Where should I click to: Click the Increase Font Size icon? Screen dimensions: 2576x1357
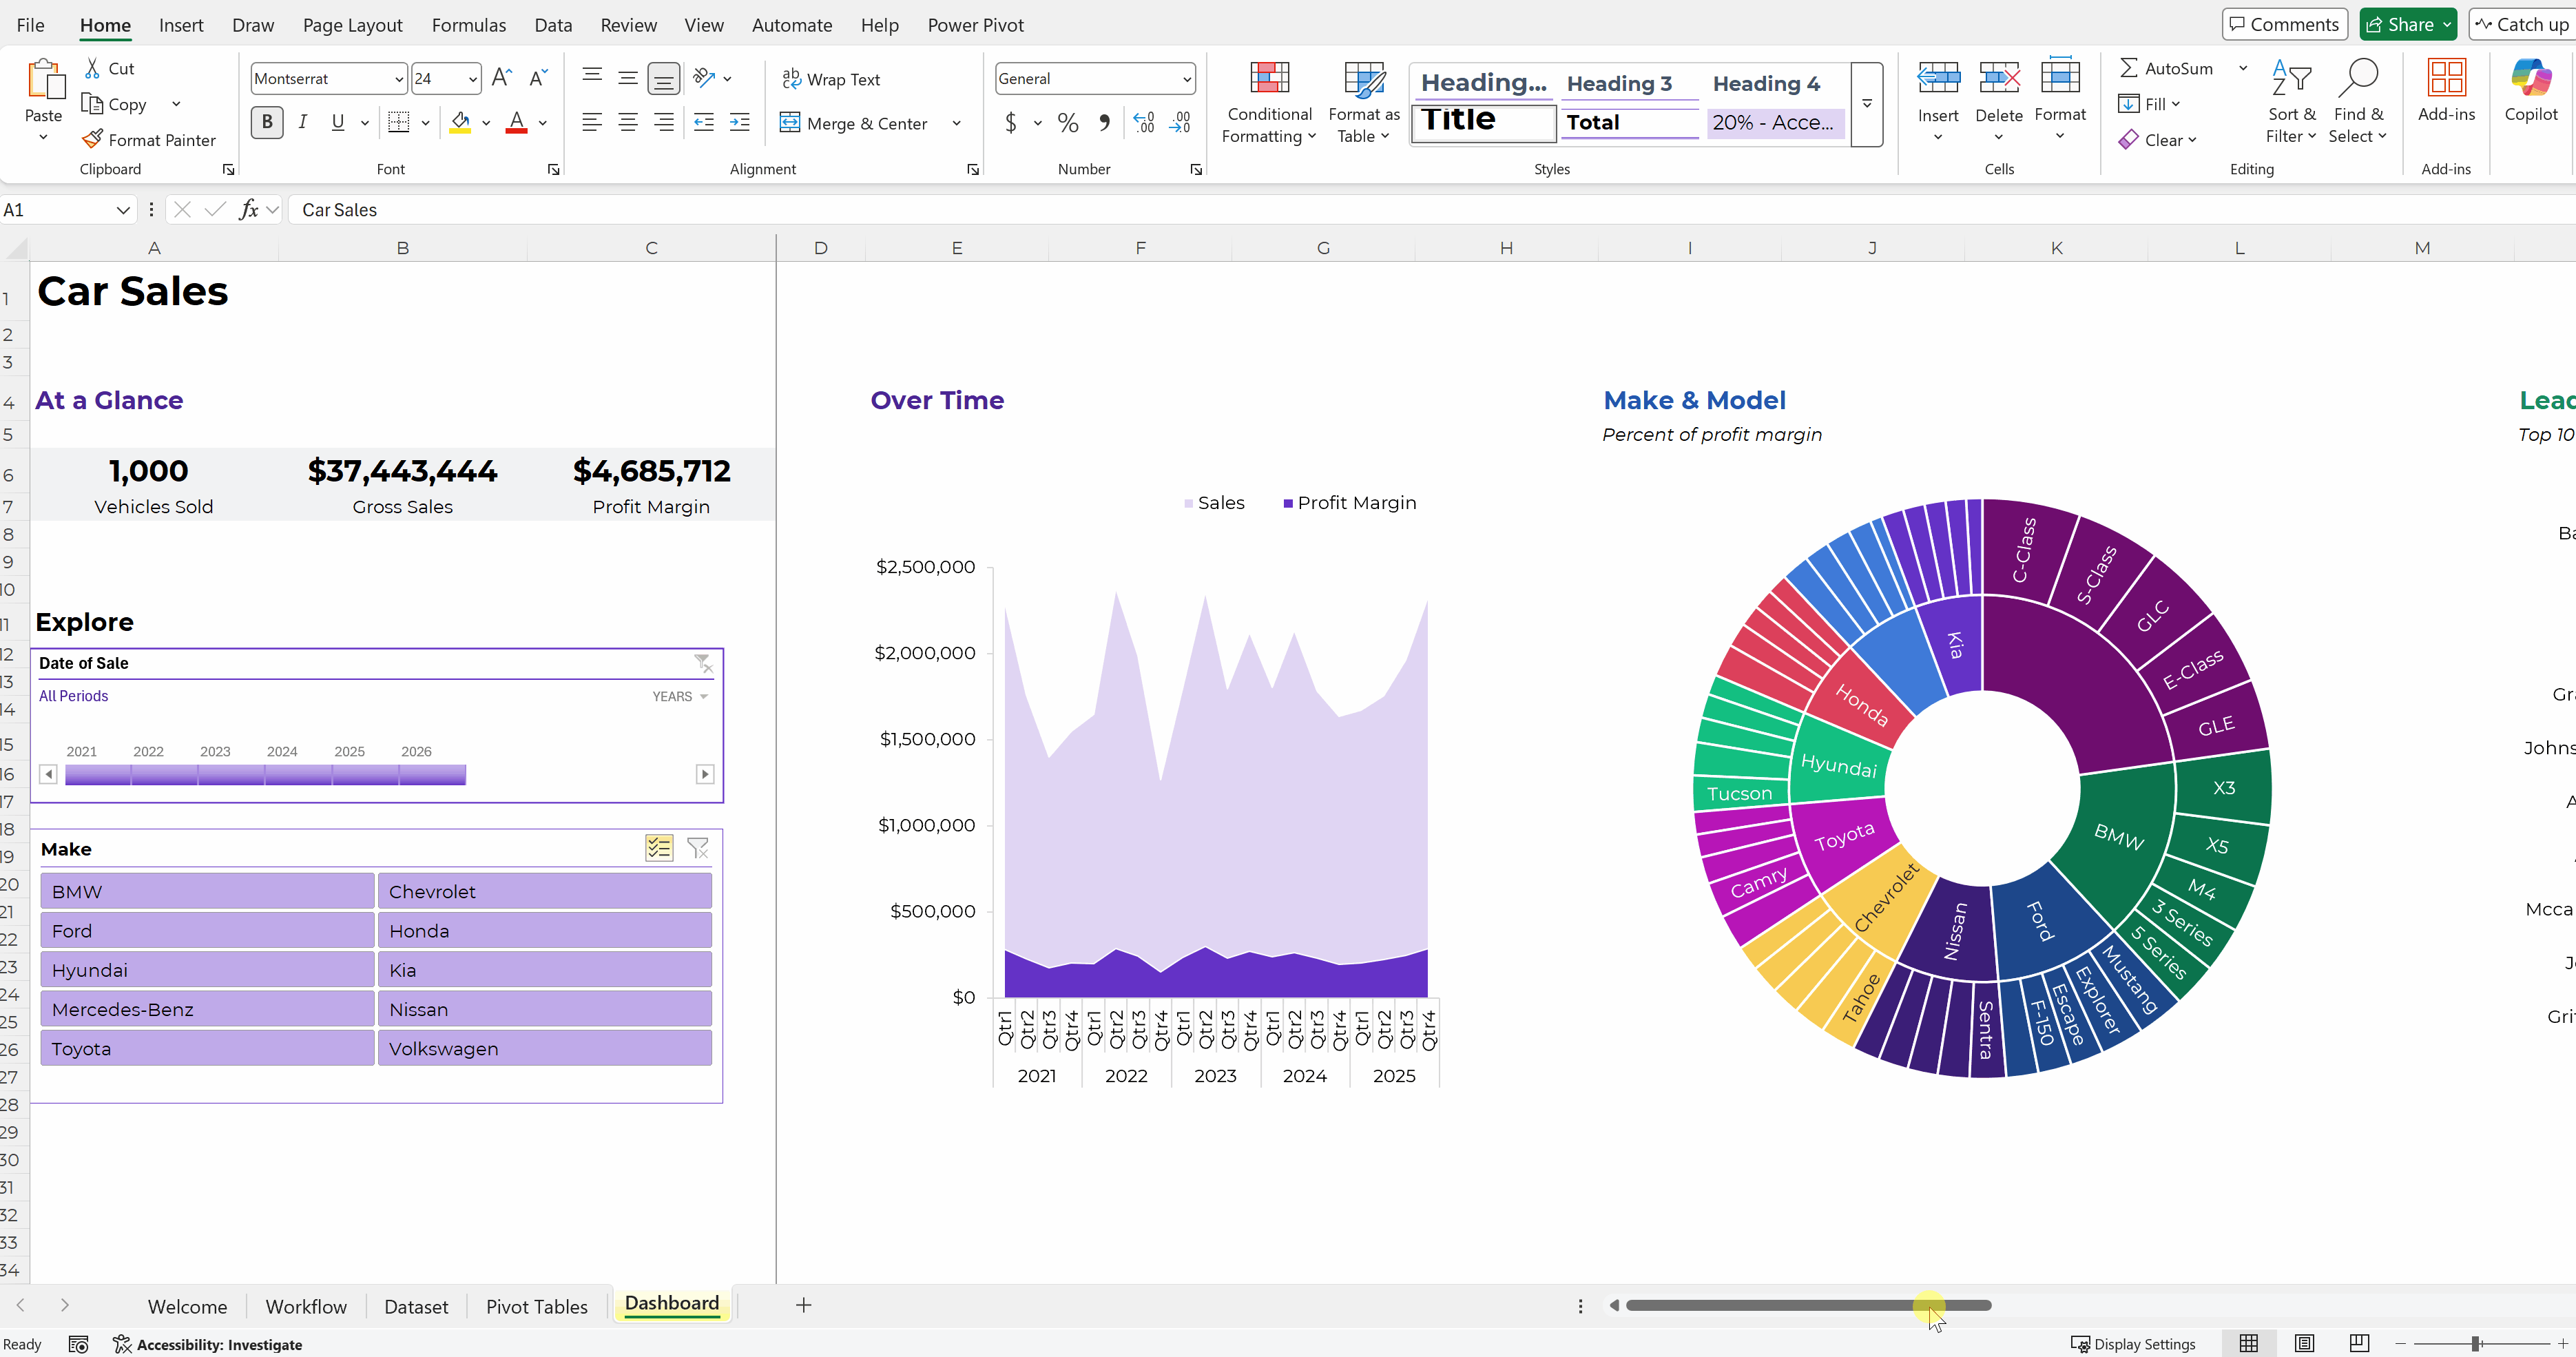point(502,78)
